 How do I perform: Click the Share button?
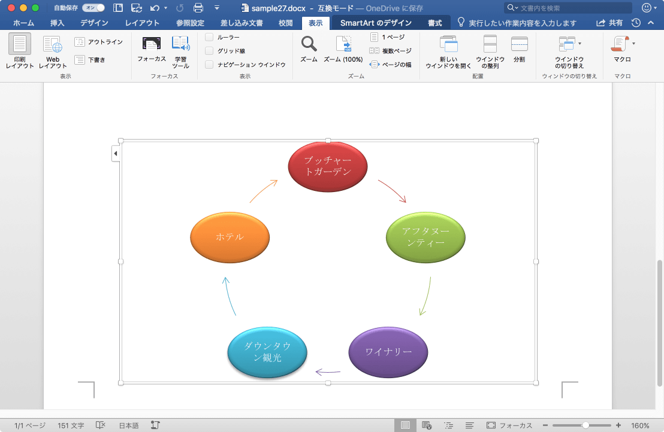pyautogui.click(x=609, y=23)
